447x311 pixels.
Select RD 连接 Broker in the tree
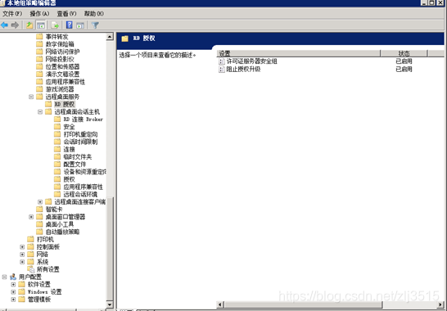[x=83, y=119]
